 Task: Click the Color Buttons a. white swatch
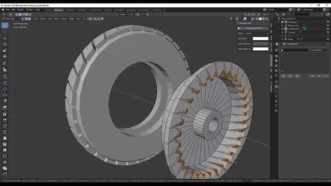(x=261, y=49)
